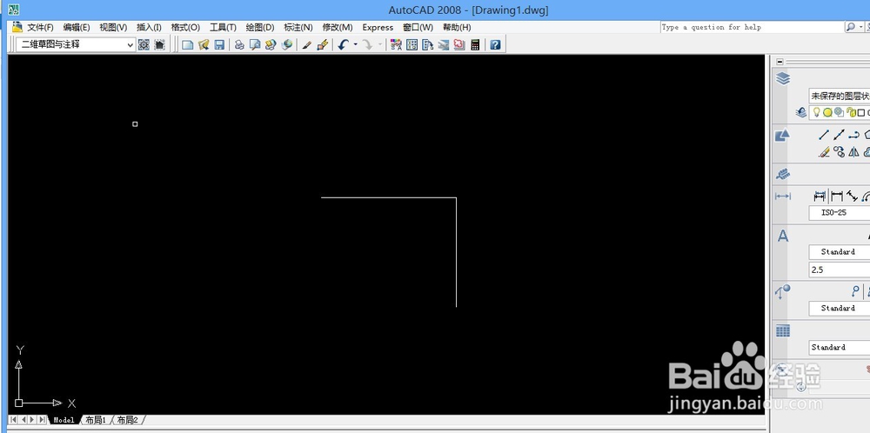Click the Open file icon
The width and height of the screenshot is (870, 433).
coord(204,45)
